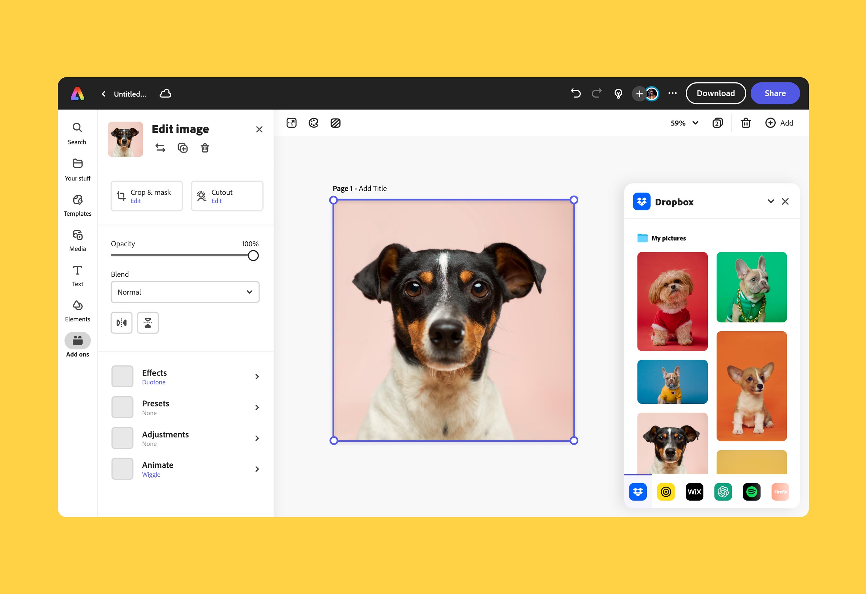Click the Add Title page label
This screenshot has width=866, height=594.
pos(373,188)
